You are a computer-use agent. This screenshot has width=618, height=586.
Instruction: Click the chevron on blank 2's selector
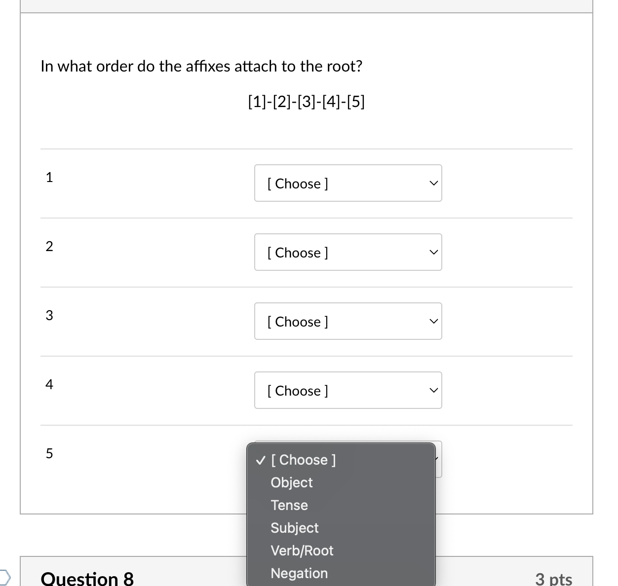433,252
